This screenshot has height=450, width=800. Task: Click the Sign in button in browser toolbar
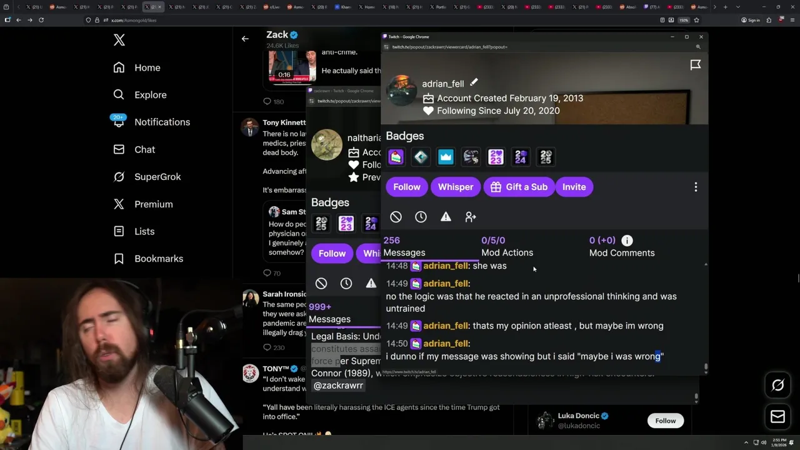[751, 20]
